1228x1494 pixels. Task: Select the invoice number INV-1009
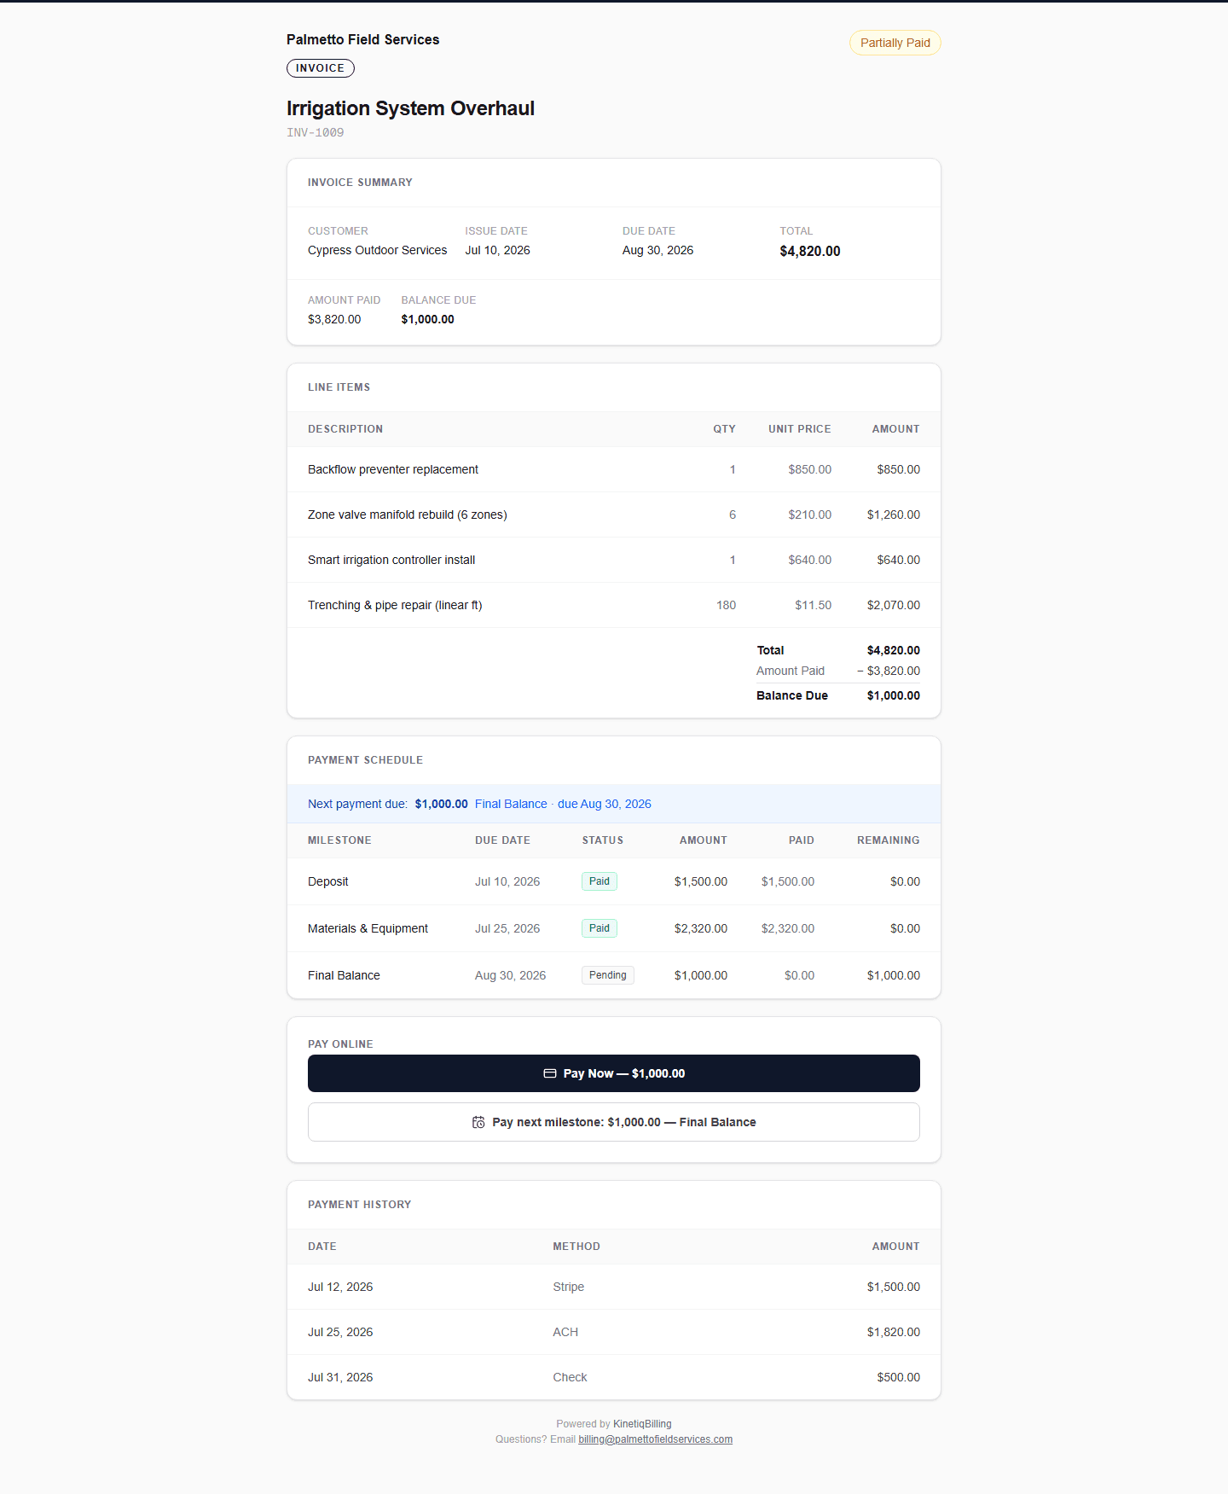point(316,132)
